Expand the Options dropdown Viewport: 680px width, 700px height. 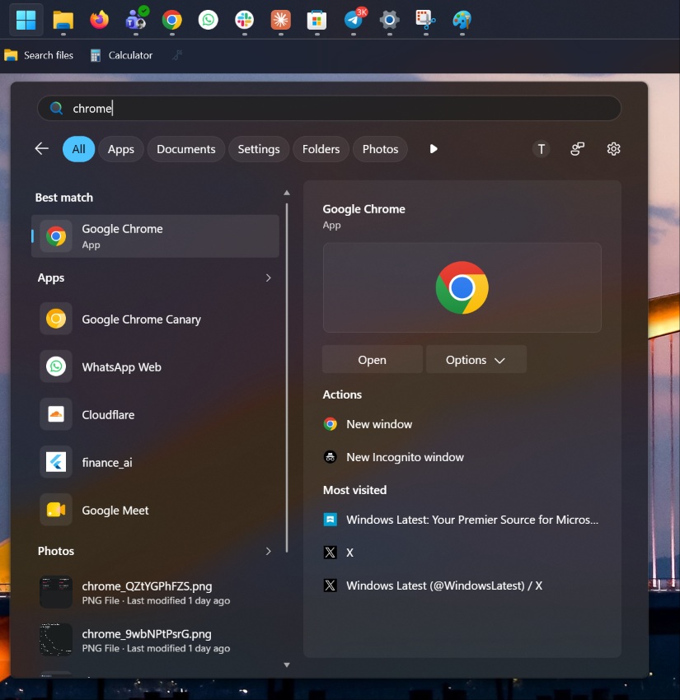(476, 359)
